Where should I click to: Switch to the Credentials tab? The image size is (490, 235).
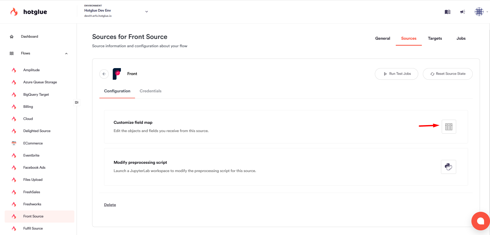click(x=151, y=91)
